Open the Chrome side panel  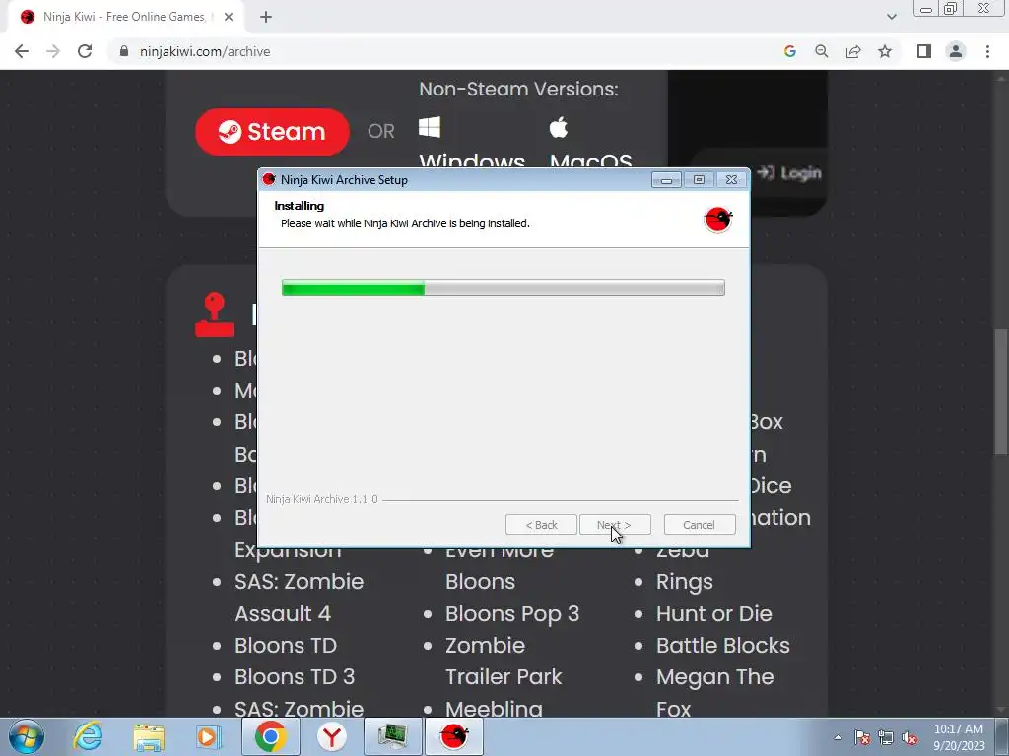tap(924, 51)
